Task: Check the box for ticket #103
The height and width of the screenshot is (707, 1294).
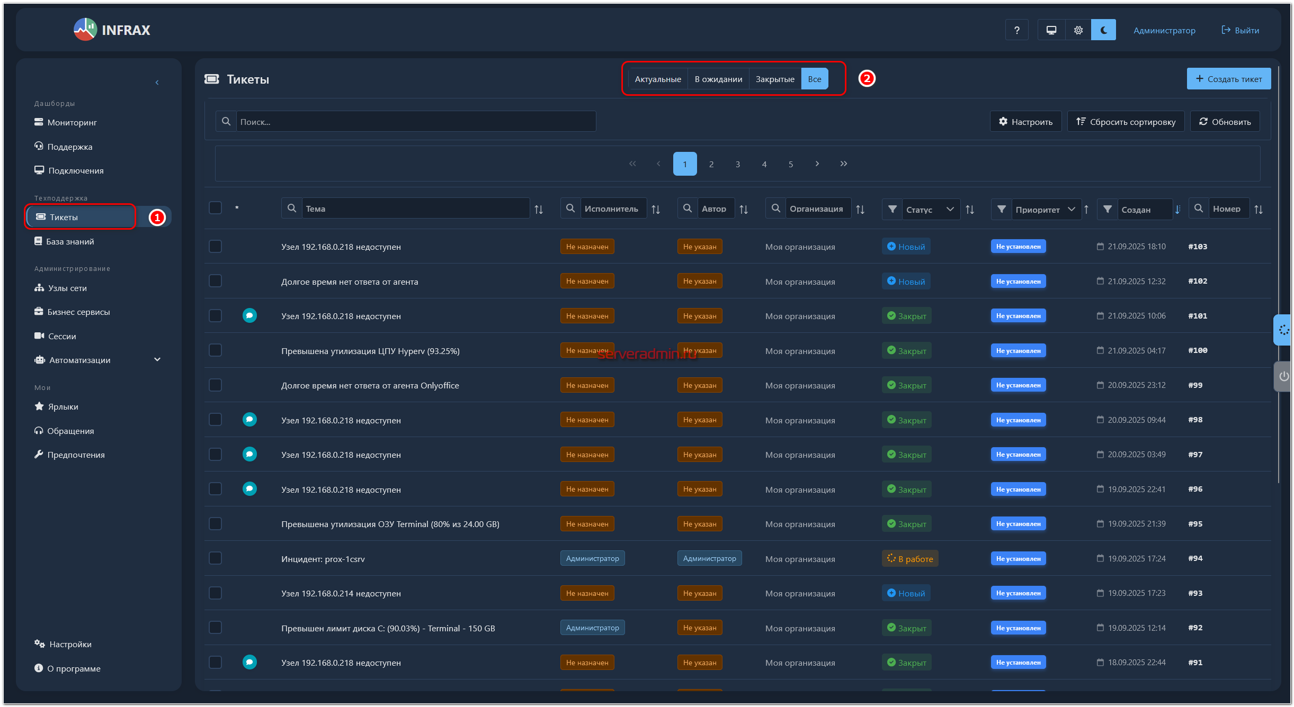Action: (215, 246)
